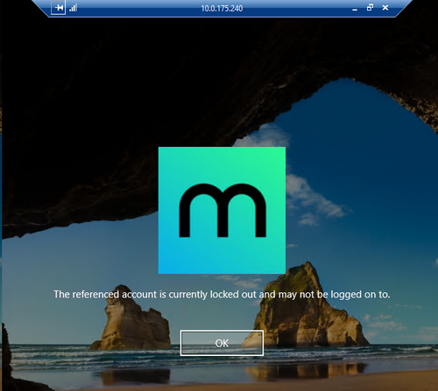Close the remote desktop connection
The width and height of the screenshot is (438, 391).
(x=385, y=8)
